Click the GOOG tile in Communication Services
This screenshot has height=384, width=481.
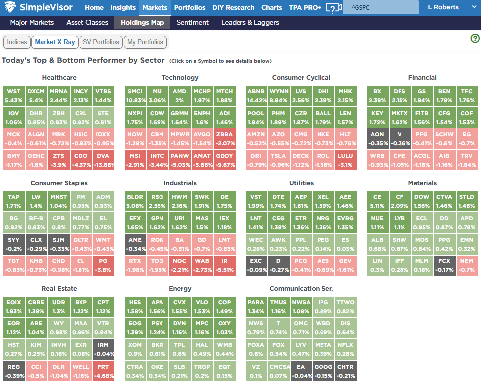point(323,371)
